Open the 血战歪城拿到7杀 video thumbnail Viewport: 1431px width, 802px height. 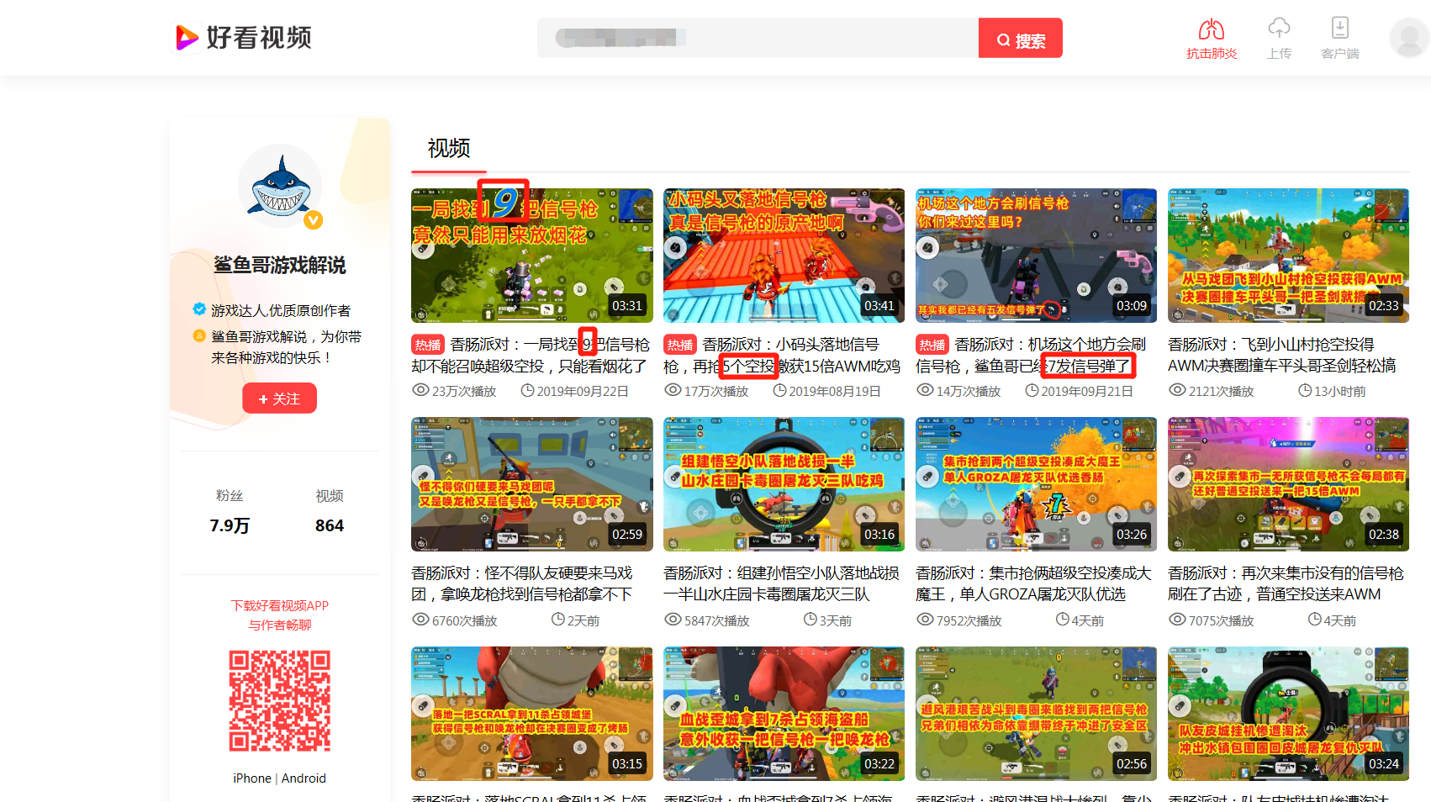pyautogui.click(x=784, y=714)
